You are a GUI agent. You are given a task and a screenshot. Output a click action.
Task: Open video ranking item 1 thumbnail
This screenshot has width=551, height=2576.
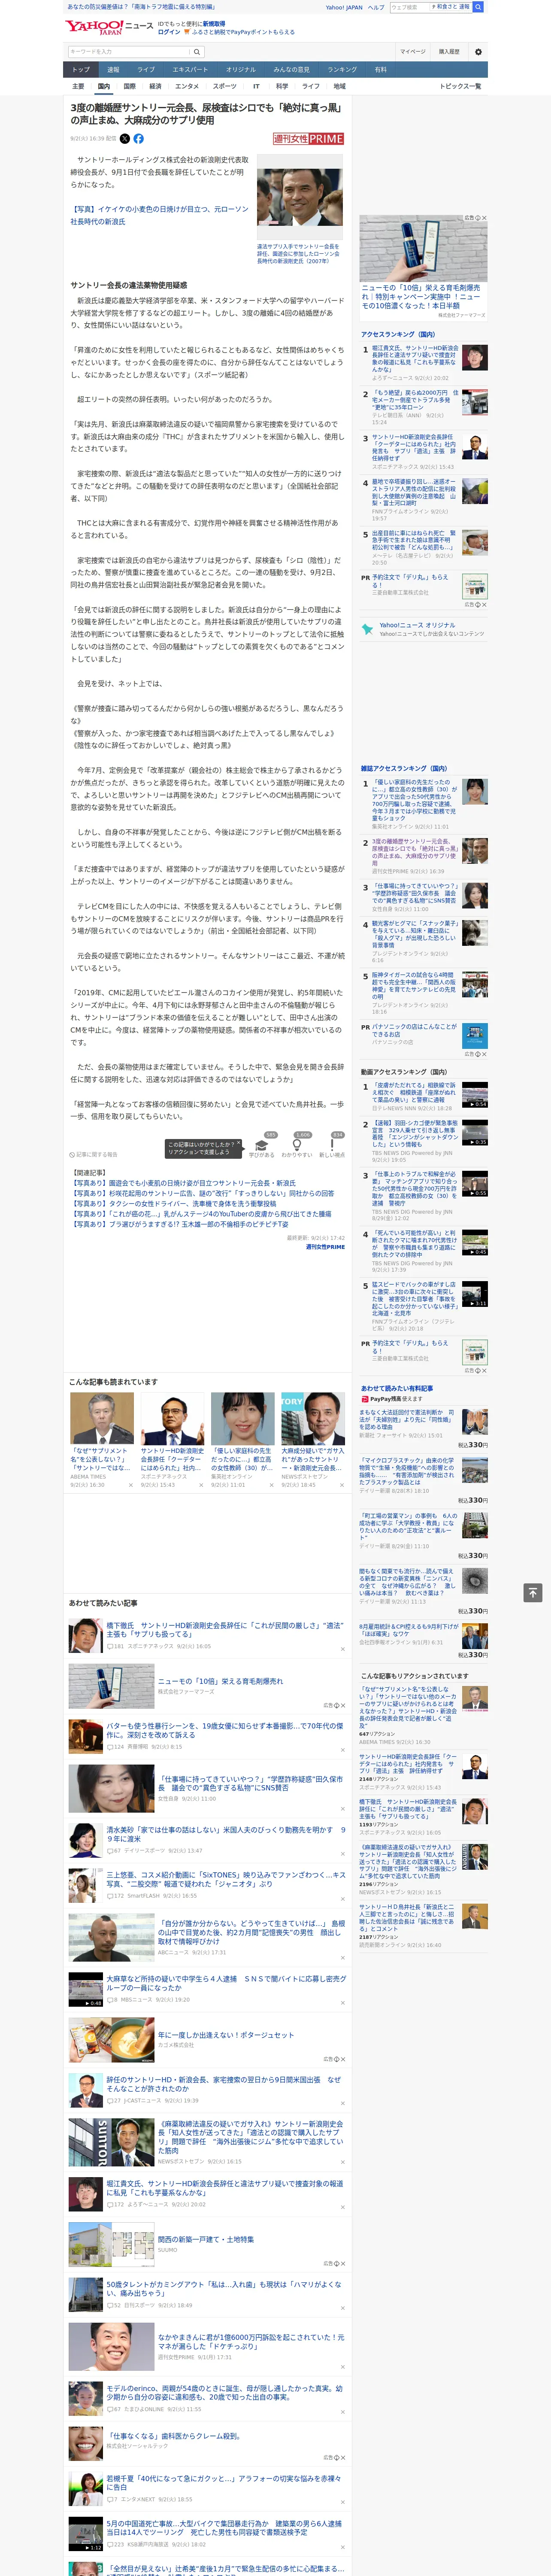coord(475,1094)
